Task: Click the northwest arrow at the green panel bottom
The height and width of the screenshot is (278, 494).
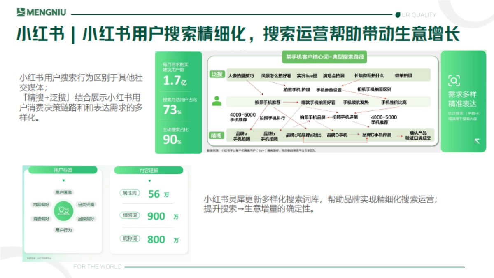Action: pyautogui.click(x=476, y=141)
